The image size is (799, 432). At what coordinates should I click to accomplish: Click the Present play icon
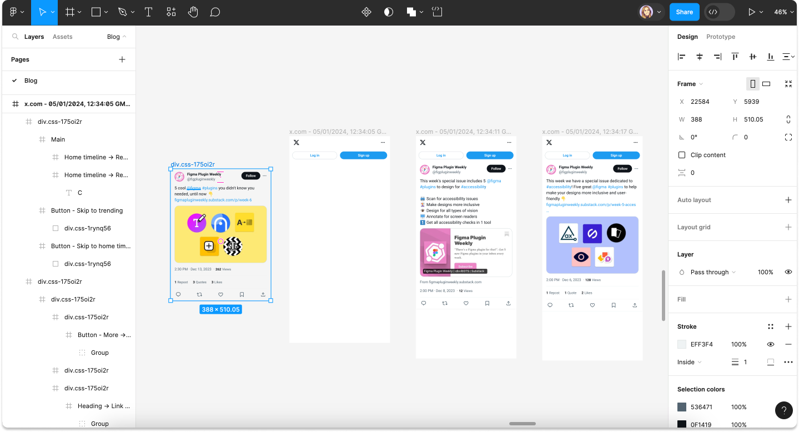[x=752, y=12]
